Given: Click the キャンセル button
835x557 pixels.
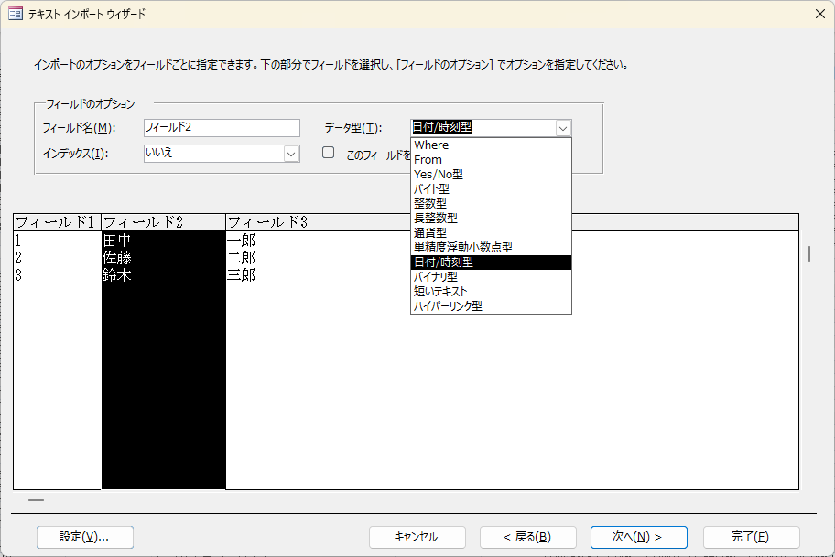Looking at the screenshot, I should [417, 537].
